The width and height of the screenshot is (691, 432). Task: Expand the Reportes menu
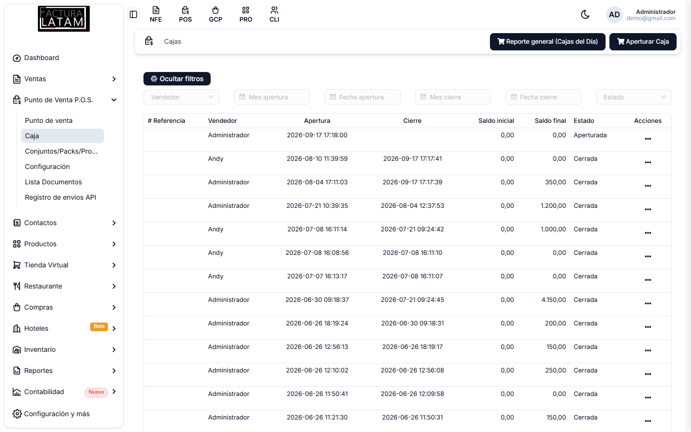64,371
